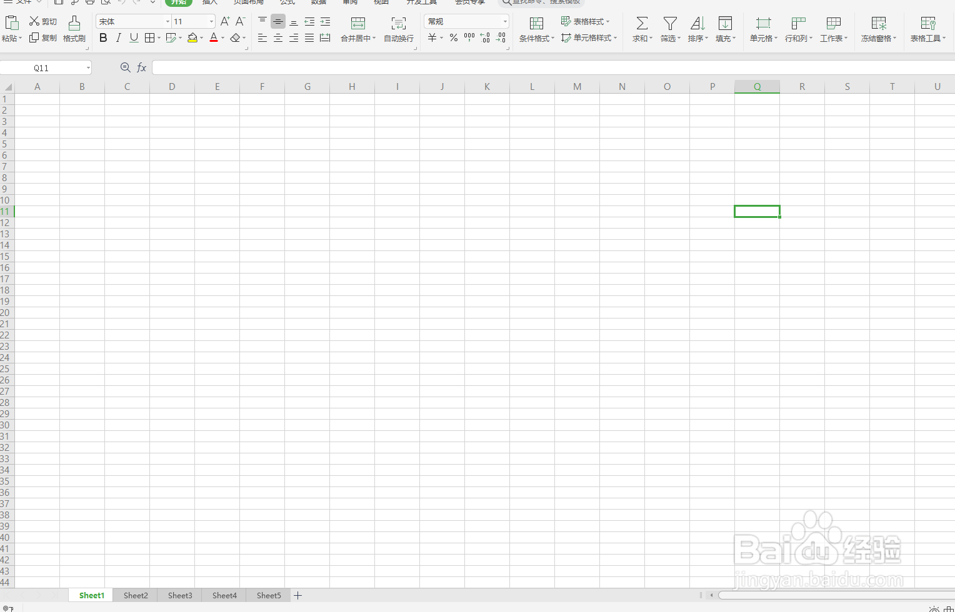Toggle Underline formatting
The height and width of the screenshot is (612, 955).
(x=134, y=38)
